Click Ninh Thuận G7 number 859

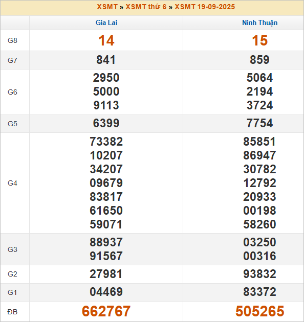(x=259, y=60)
